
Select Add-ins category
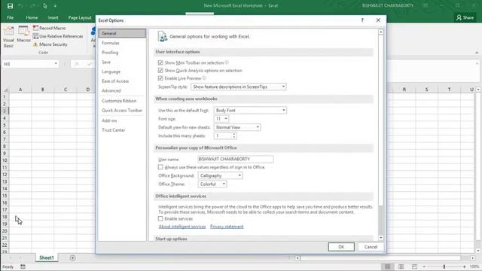click(x=122, y=120)
